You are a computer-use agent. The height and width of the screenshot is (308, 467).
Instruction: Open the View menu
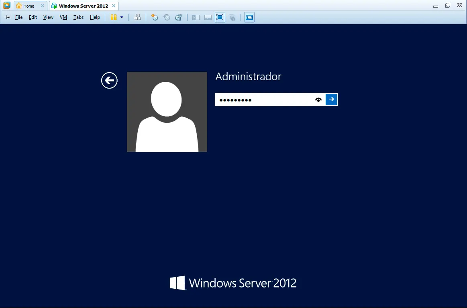tap(48, 17)
